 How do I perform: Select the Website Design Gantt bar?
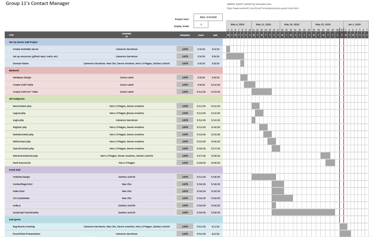pos(264,177)
